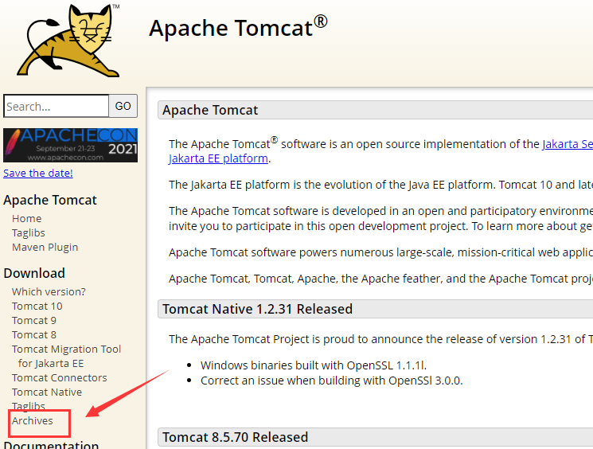Select Tomcat 10 download link
The height and width of the screenshot is (449, 593).
(37, 306)
